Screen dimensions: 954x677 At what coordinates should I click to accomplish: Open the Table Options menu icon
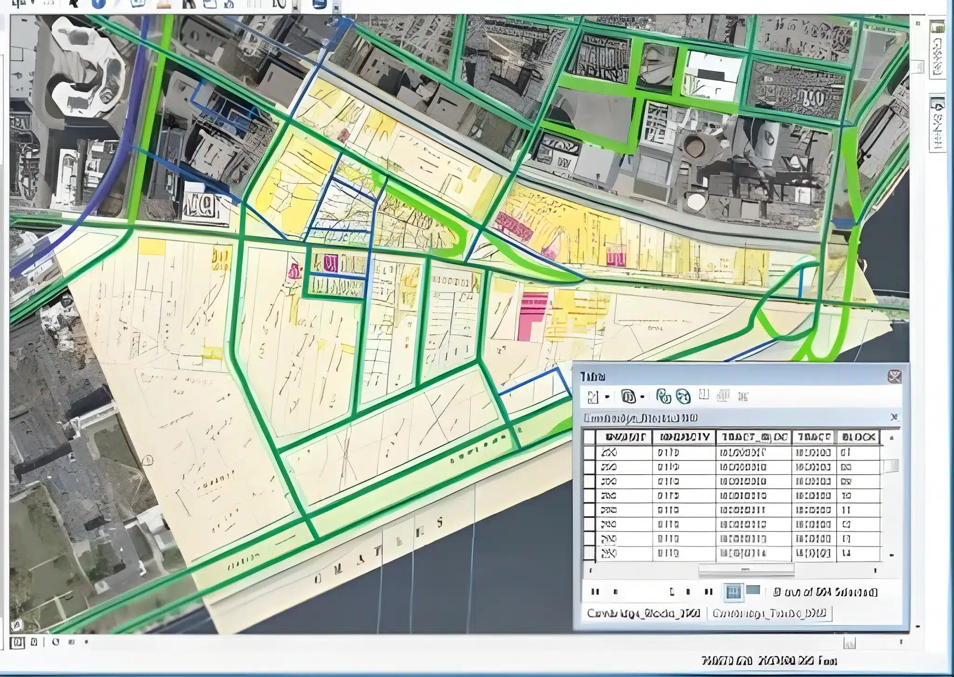click(x=593, y=397)
